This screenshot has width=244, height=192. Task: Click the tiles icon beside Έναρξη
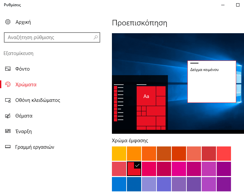click(8, 131)
